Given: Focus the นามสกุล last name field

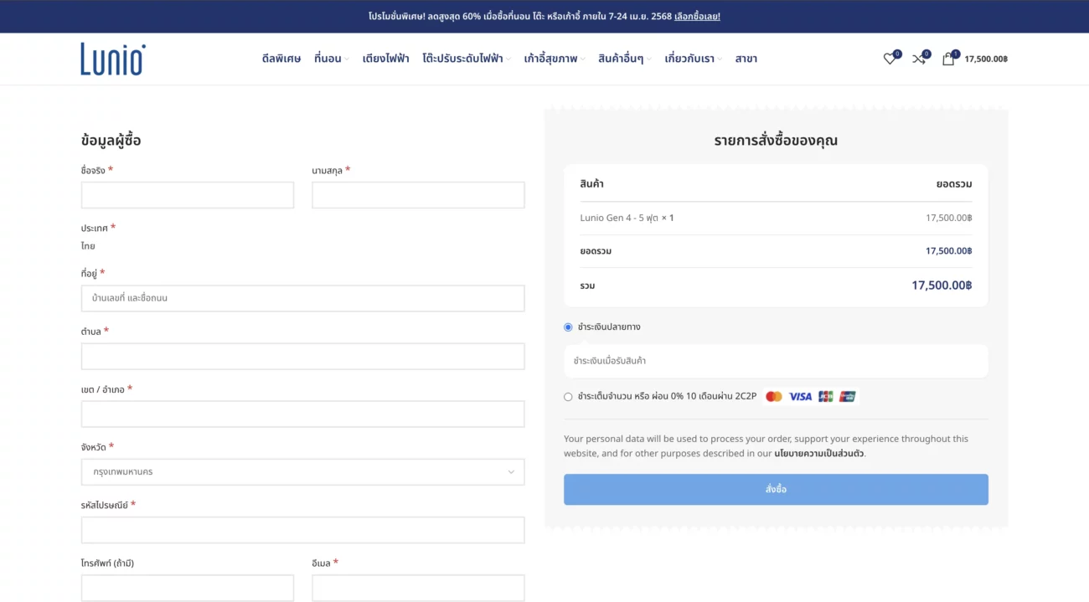Looking at the screenshot, I should click(x=418, y=195).
